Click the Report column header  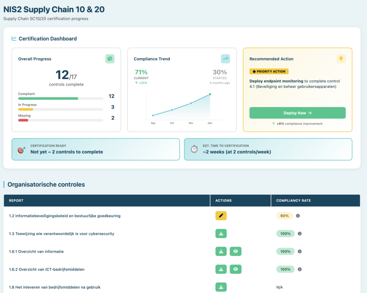[x=16, y=201]
